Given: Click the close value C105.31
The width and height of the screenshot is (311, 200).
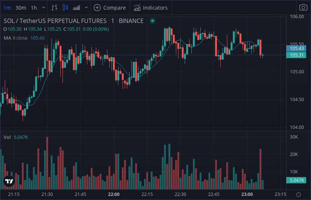Looking at the screenshot, I should coord(72,29).
